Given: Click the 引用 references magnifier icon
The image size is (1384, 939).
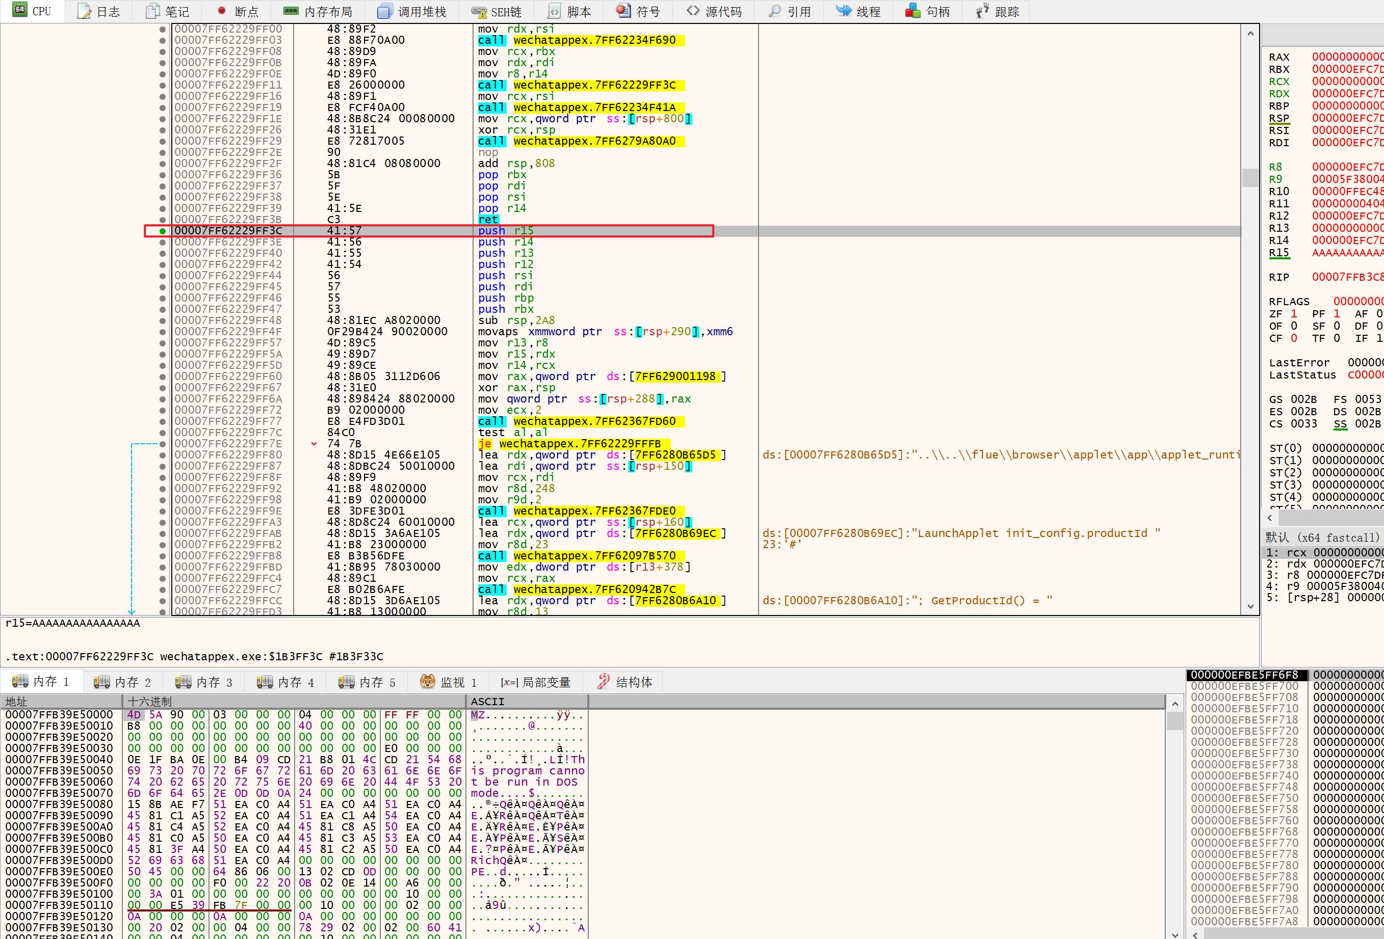Looking at the screenshot, I should 775,11.
